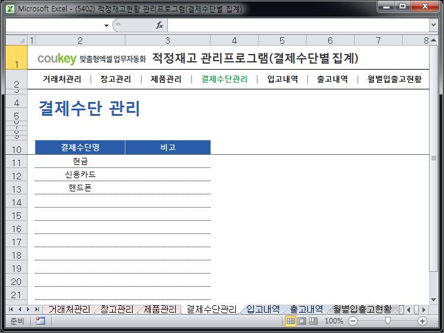The height and width of the screenshot is (333, 444).
Task: Click the 비고 column header cell
Action: [x=168, y=147]
